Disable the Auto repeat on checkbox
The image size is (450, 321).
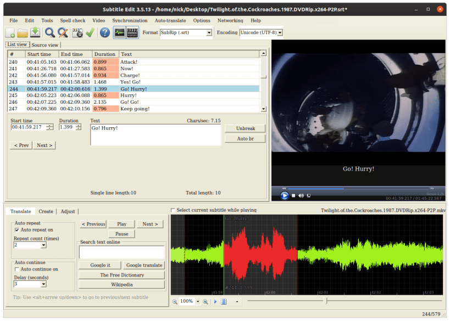click(x=16, y=230)
